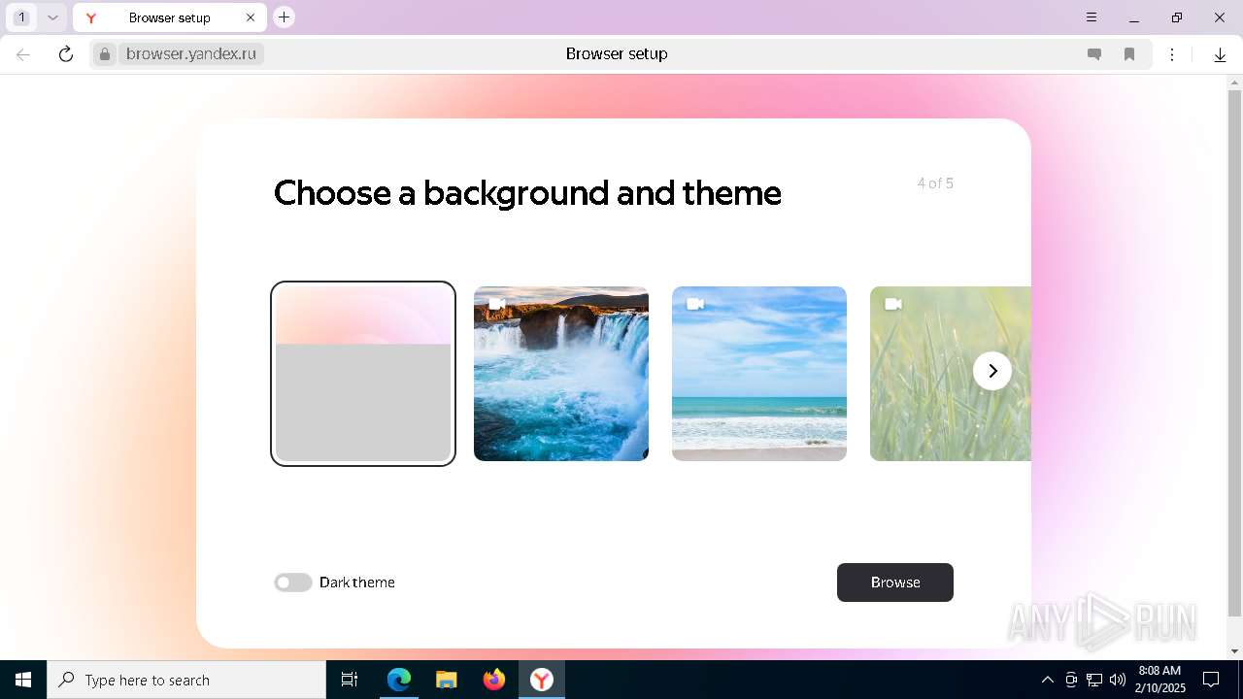The width and height of the screenshot is (1243, 699).
Task: Choose the beach ocean video background
Action: (759, 374)
